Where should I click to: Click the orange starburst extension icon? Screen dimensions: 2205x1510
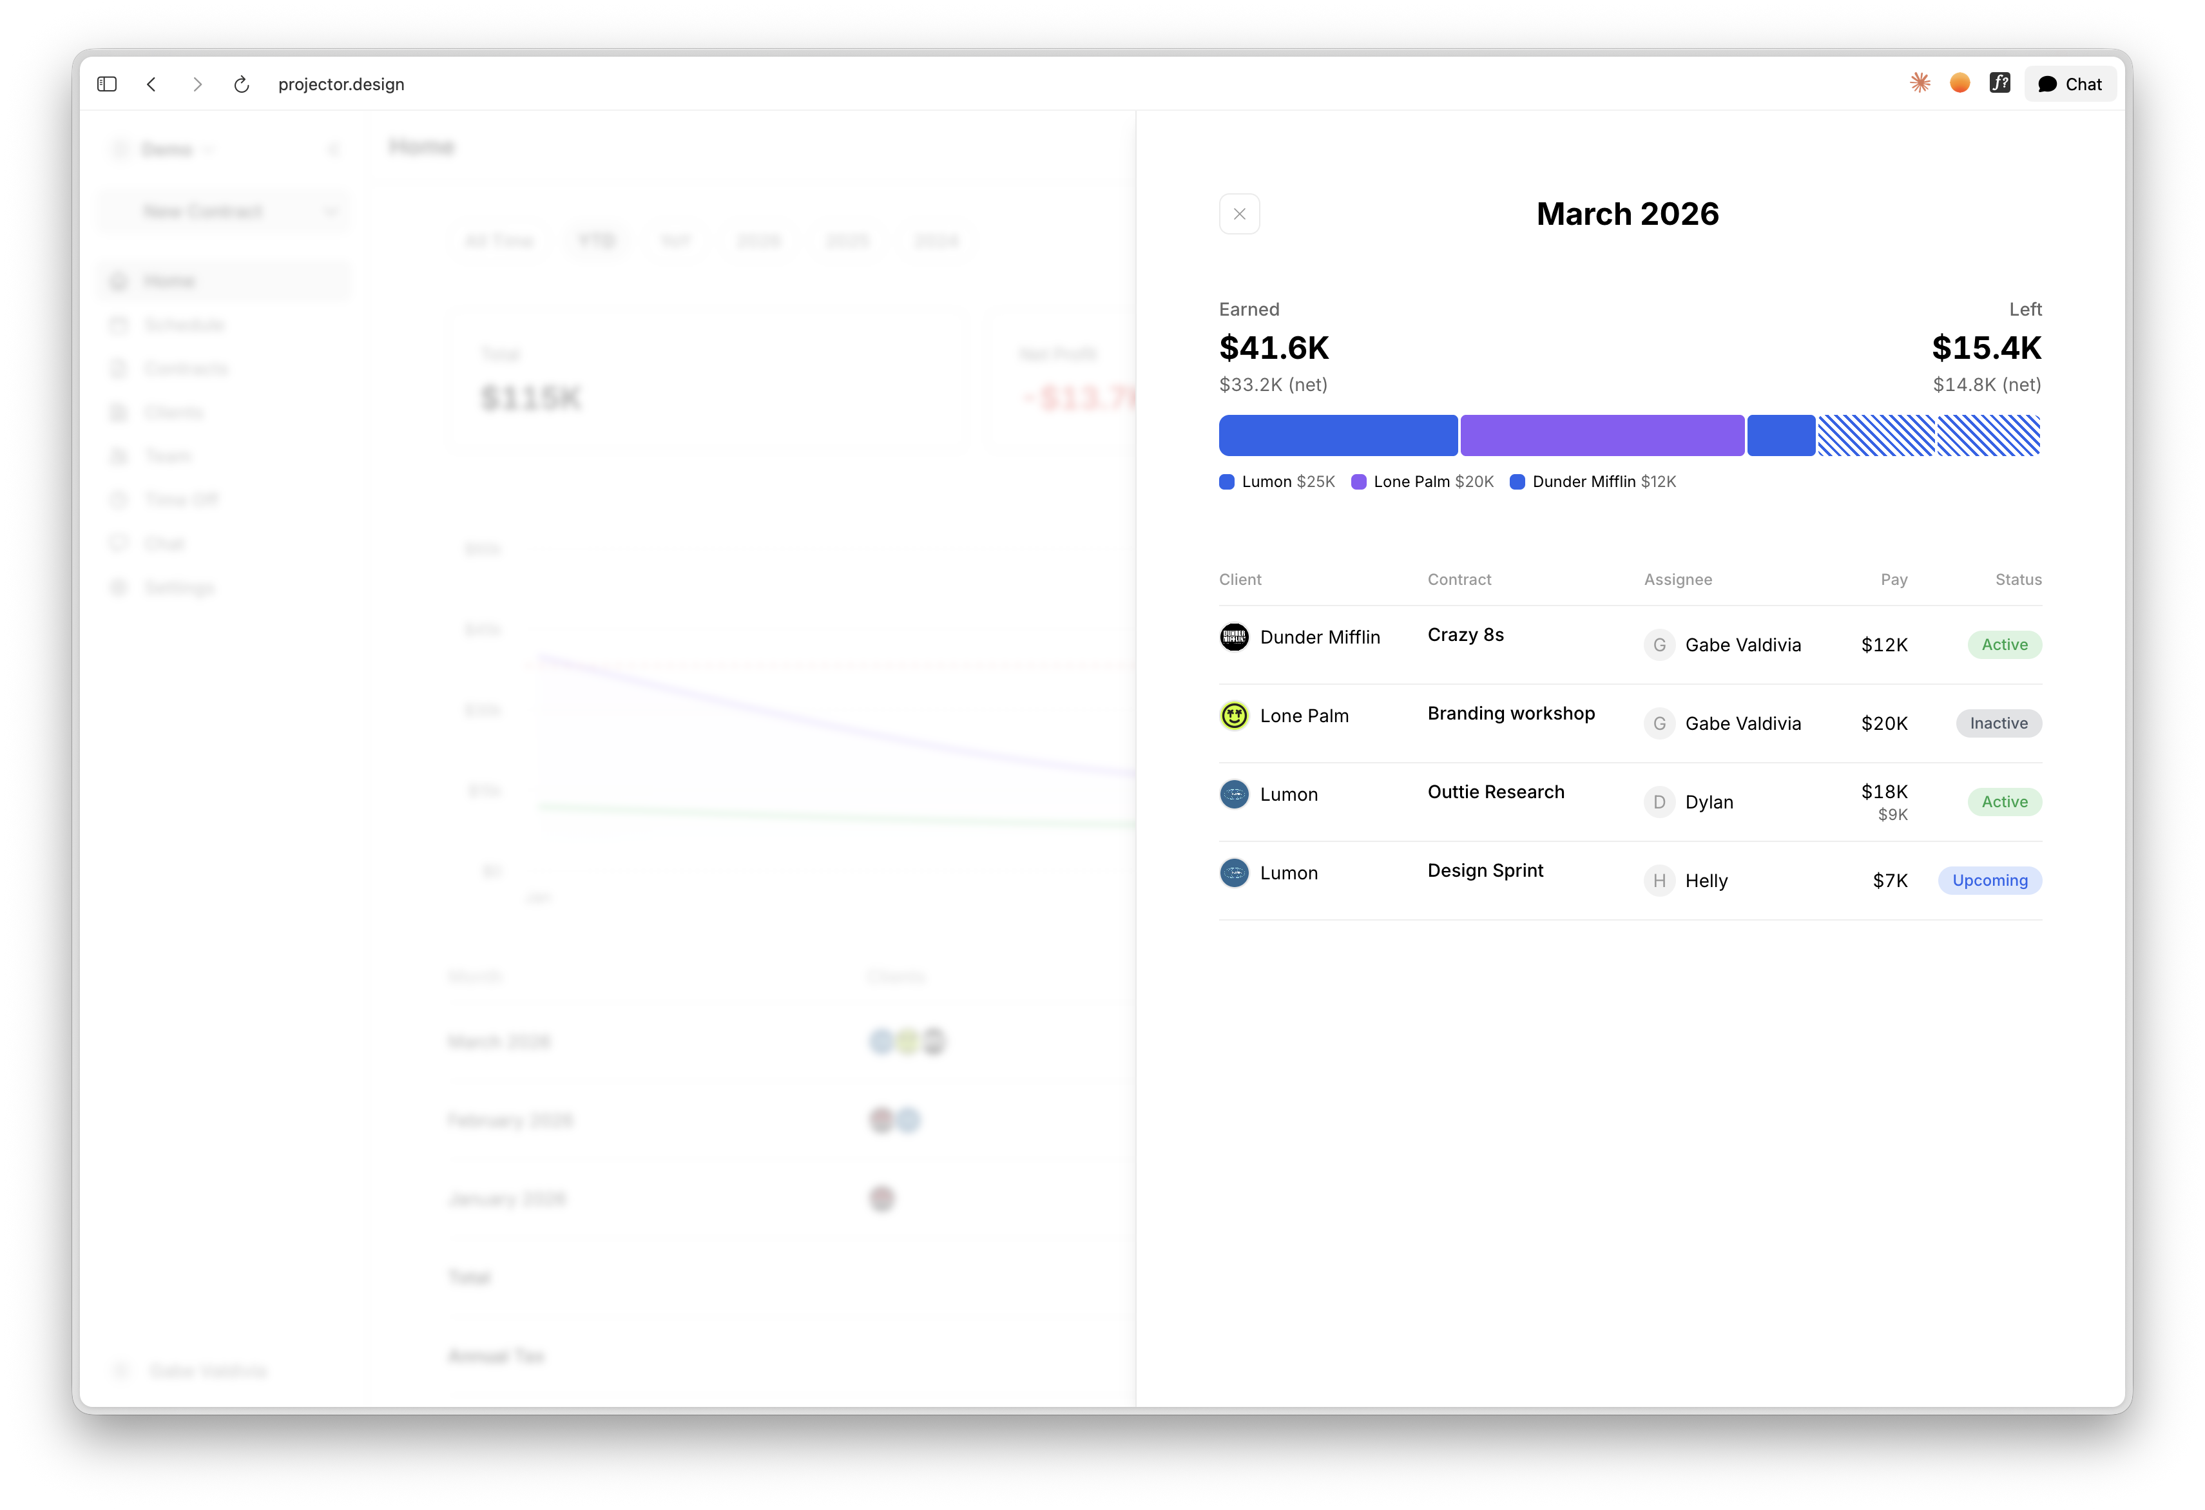pyautogui.click(x=1920, y=84)
